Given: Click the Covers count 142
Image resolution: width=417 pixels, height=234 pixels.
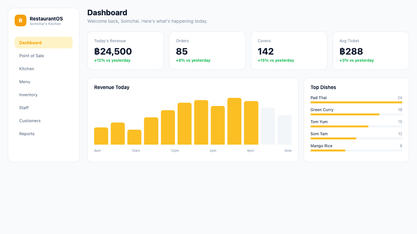Looking at the screenshot, I should pyautogui.click(x=266, y=51).
